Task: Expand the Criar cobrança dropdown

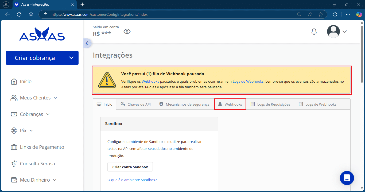Action: coord(71,58)
